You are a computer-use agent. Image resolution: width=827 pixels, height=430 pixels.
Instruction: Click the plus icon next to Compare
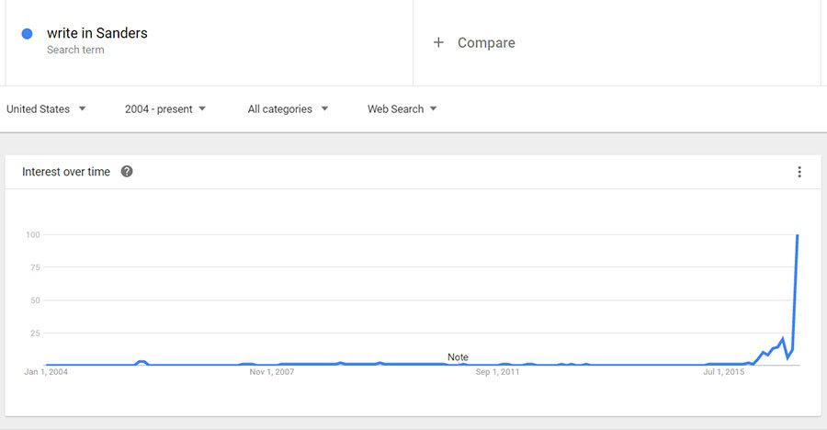(439, 42)
